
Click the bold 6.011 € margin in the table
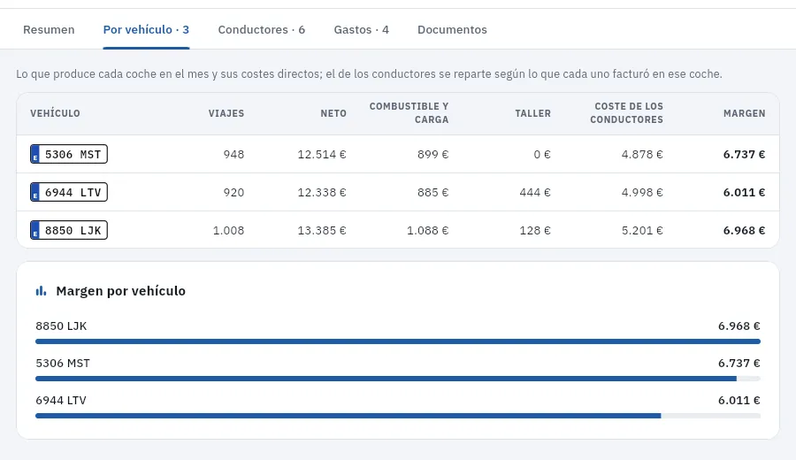(744, 193)
